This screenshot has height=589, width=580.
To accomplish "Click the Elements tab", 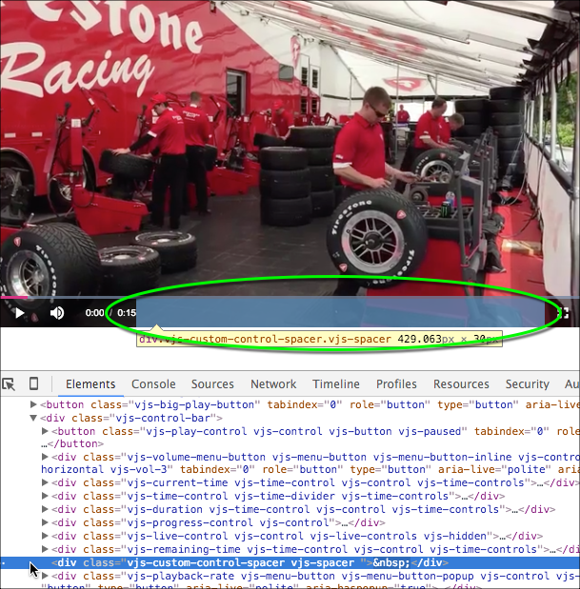I will coord(90,384).
